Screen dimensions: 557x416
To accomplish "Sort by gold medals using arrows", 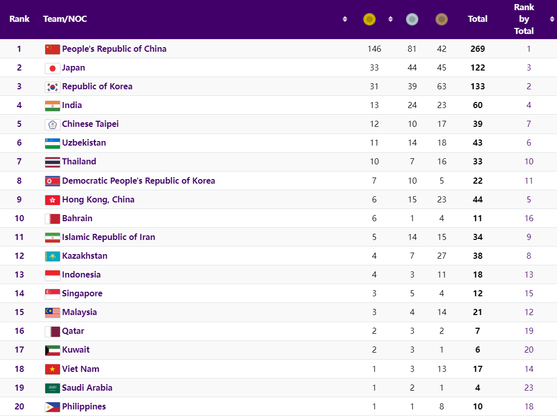I will pyautogui.click(x=390, y=19).
